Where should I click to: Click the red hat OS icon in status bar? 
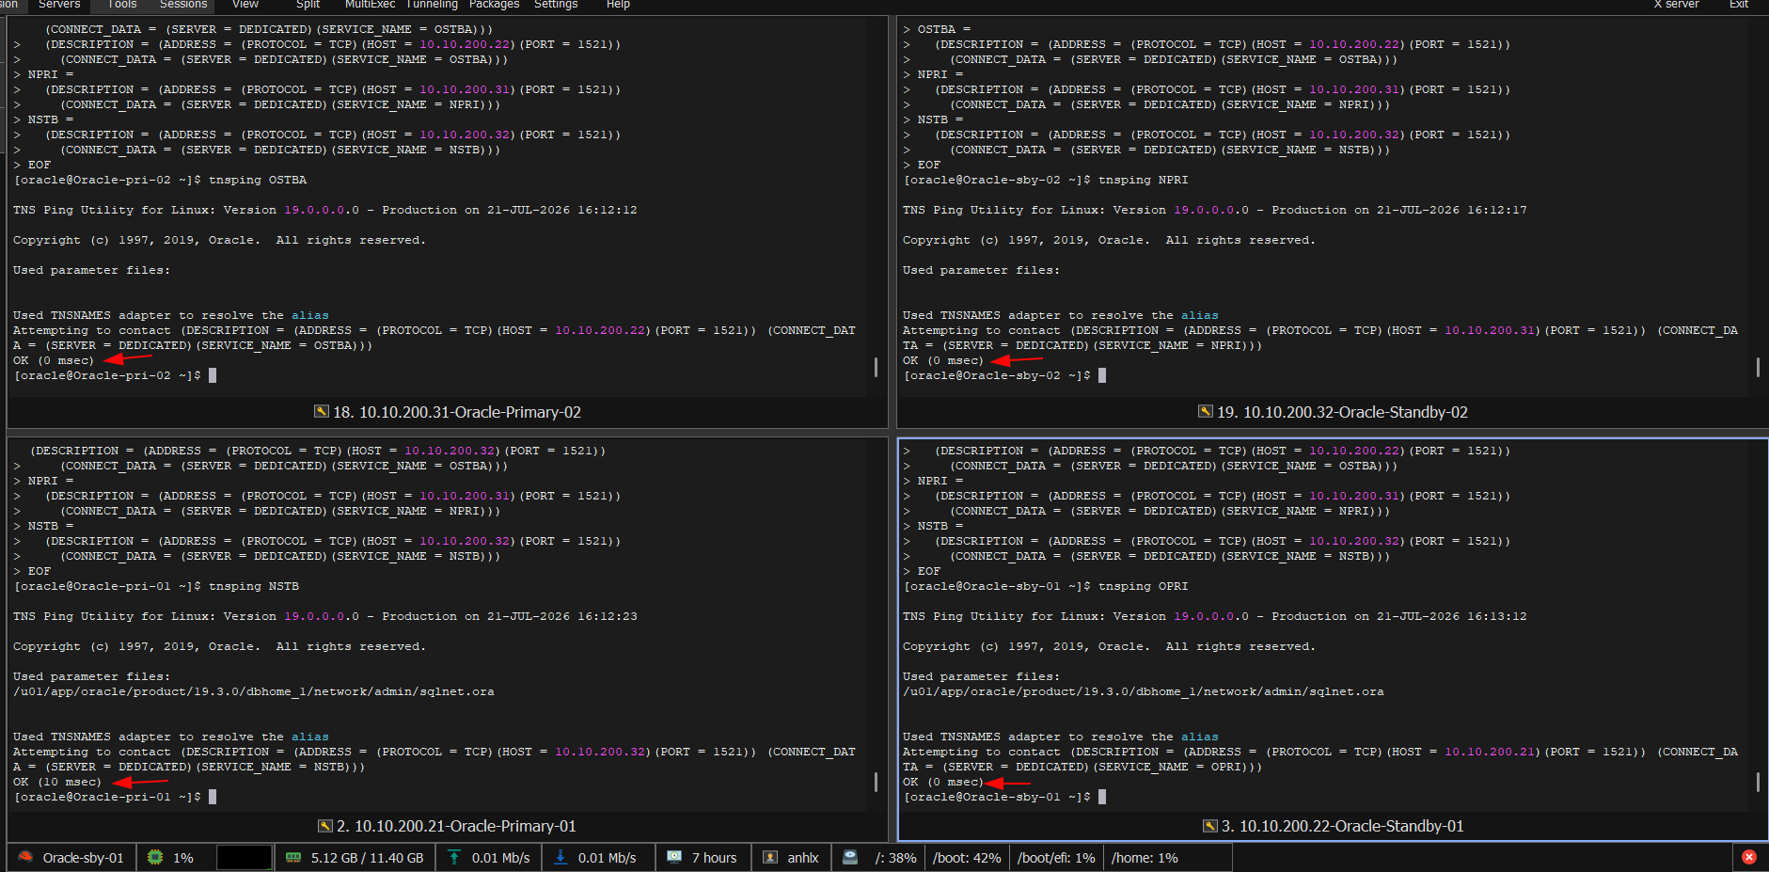tap(25, 857)
